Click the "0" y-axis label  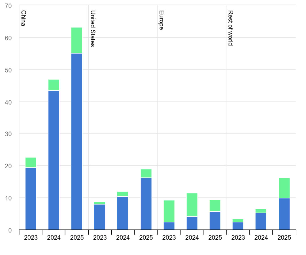coord(10,230)
